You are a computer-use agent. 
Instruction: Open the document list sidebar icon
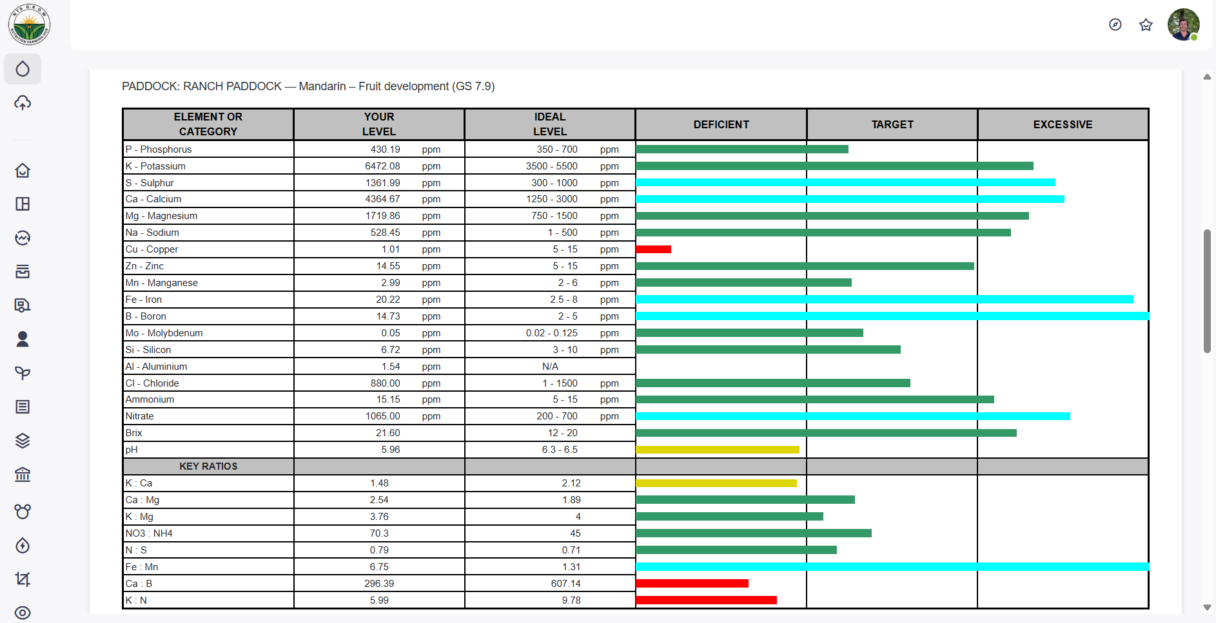pos(23,407)
